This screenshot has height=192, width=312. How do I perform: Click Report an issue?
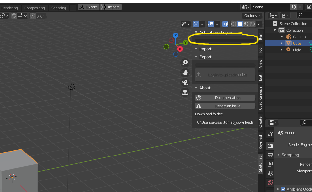click(225, 106)
